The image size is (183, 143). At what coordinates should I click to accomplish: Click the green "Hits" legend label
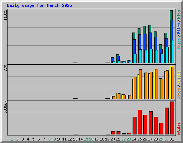[x=179, y=15]
